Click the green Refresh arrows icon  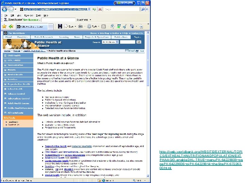(x=94, y=9)
